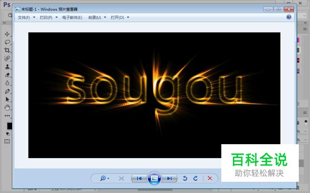Go to the previous photo
This screenshot has width=310, height=193.
pos(139,179)
